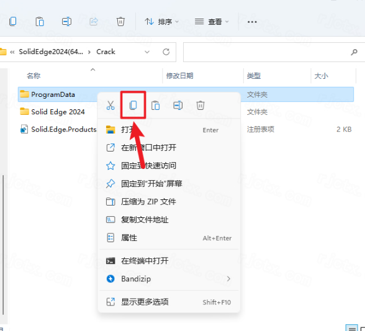Choose 在终端中打开 in the context menu
The height and width of the screenshot is (331, 365).
[169, 261]
